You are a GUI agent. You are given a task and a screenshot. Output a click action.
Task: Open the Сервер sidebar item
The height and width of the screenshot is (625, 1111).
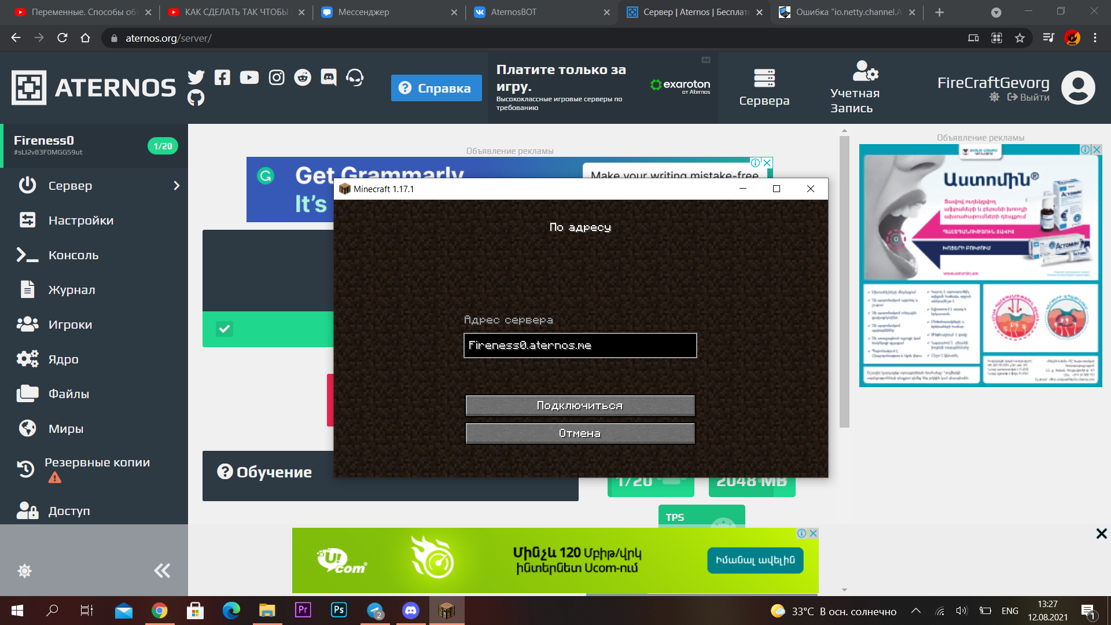(x=70, y=186)
